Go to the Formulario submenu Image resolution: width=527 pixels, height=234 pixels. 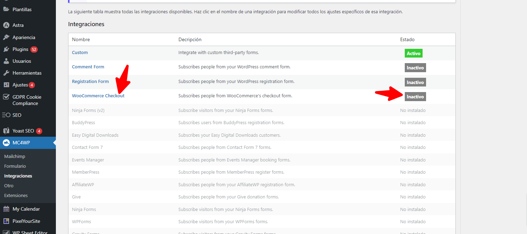(x=15, y=166)
